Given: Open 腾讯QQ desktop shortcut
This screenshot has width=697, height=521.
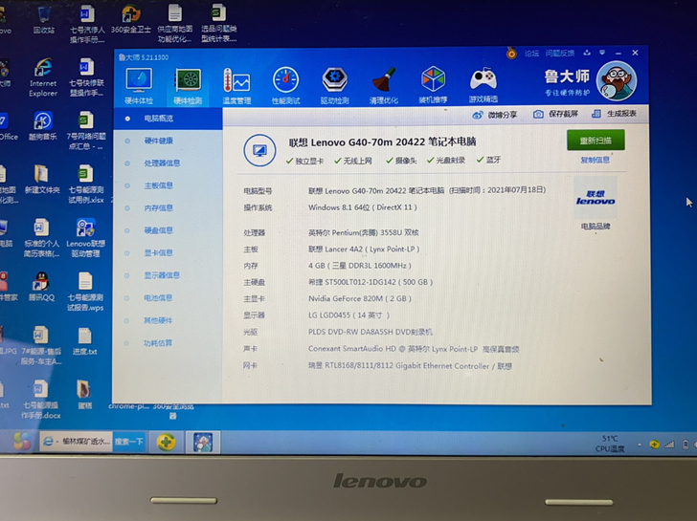Looking at the screenshot, I should (41, 287).
